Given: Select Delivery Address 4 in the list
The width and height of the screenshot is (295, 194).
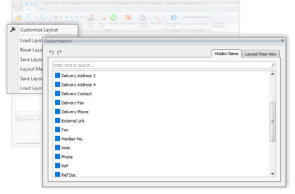Looking at the screenshot, I should (78, 85).
